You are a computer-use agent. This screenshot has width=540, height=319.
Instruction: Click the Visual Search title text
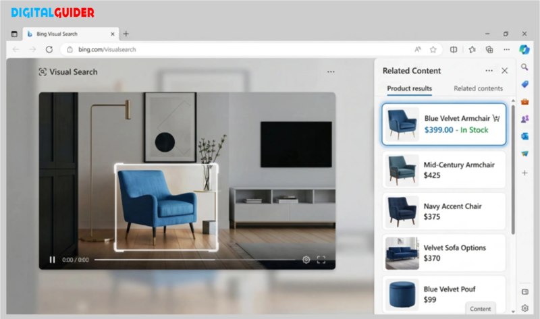[x=74, y=72]
